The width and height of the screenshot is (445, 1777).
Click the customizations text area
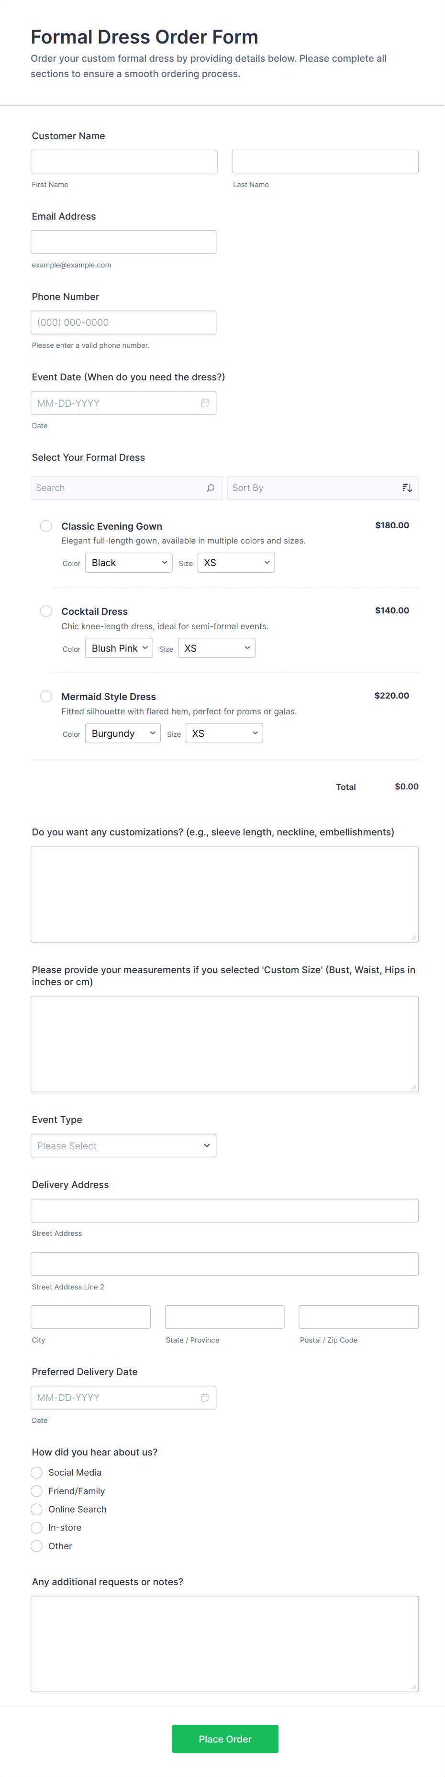pos(224,893)
